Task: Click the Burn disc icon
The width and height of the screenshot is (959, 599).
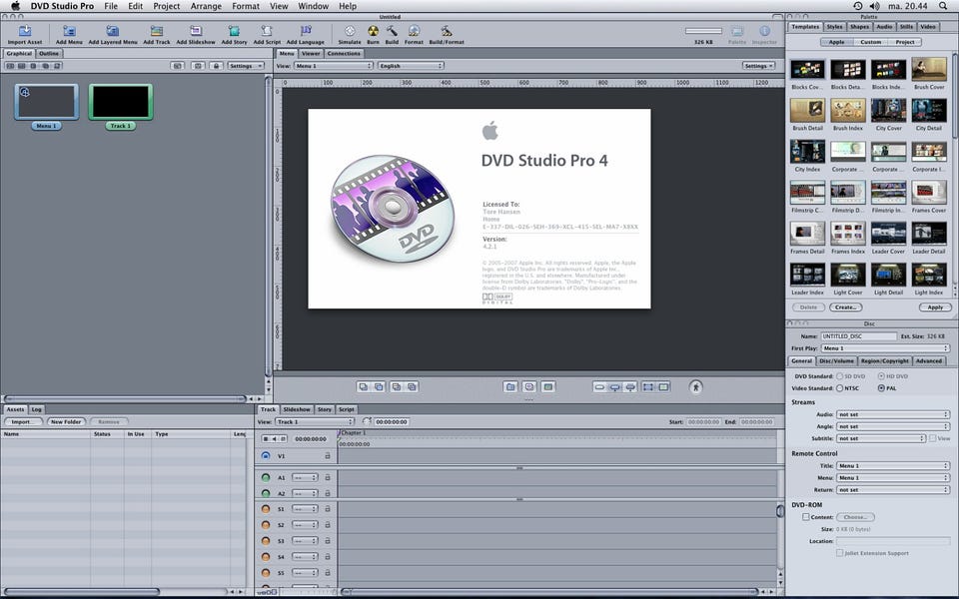Action: (x=373, y=32)
